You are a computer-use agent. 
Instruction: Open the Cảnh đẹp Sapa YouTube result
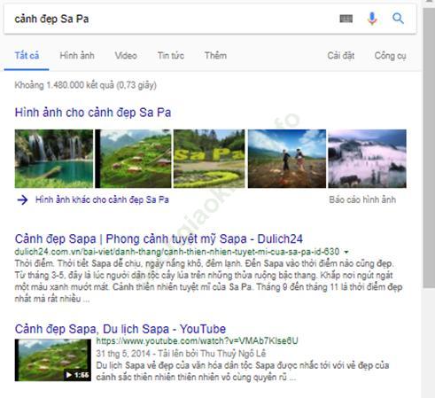[120, 329]
